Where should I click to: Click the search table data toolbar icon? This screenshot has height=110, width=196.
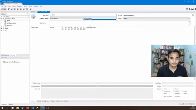pos(27,9)
